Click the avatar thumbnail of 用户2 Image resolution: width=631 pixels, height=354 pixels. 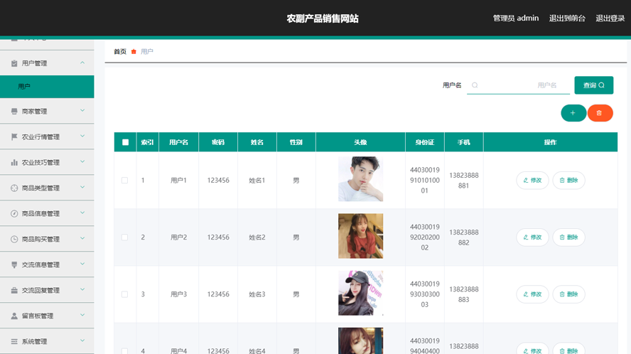point(360,236)
